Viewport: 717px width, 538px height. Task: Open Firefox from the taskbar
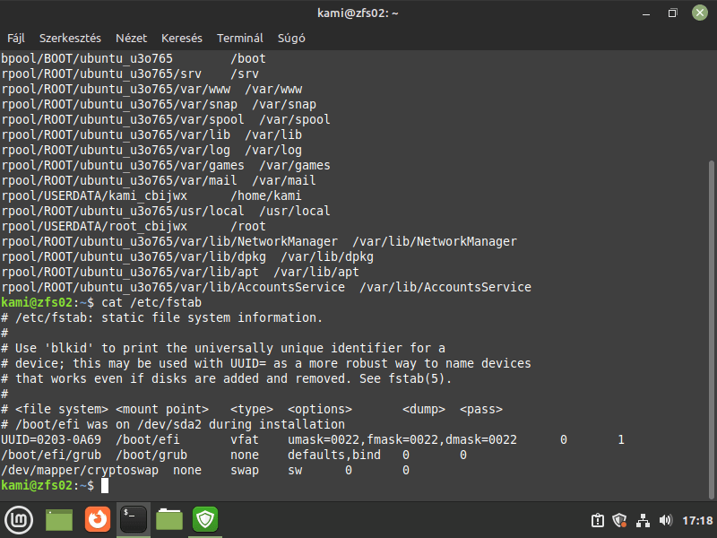[98, 519]
